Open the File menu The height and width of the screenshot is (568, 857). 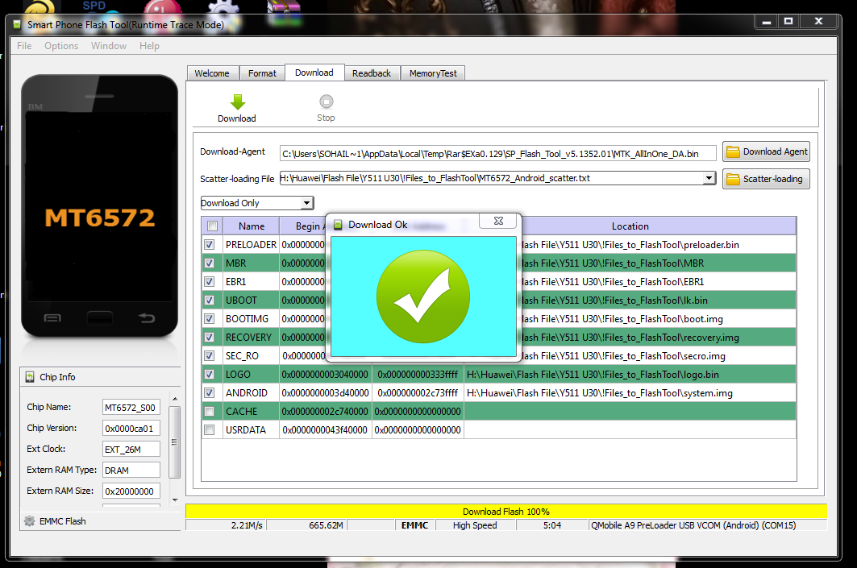pos(24,46)
